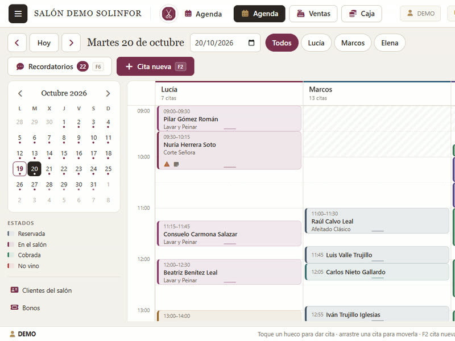Open Recordatorios reminders button
This screenshot has width=455, height=341.
coord(60,66)
